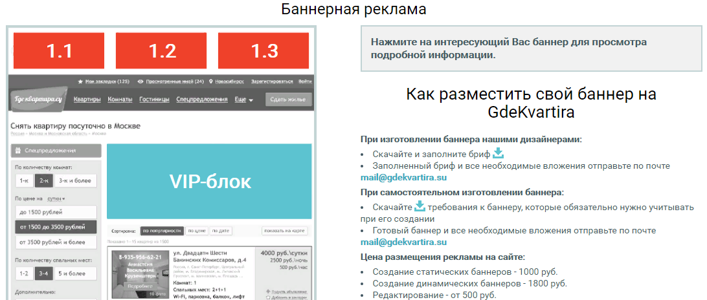Image resolution: width=707 pixels, height=300 pixels.
Task: Download the brief via download icon
Action: (499, 153)
